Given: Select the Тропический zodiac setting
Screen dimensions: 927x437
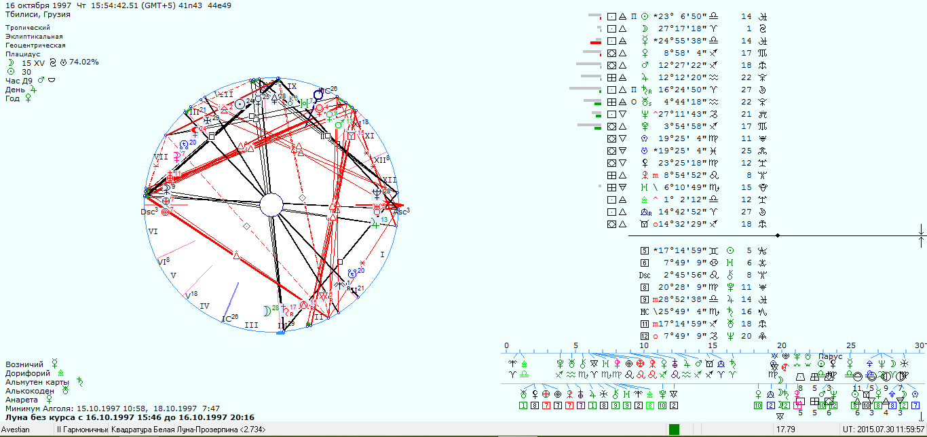Looking at the screenshot, I should point(28,28).
